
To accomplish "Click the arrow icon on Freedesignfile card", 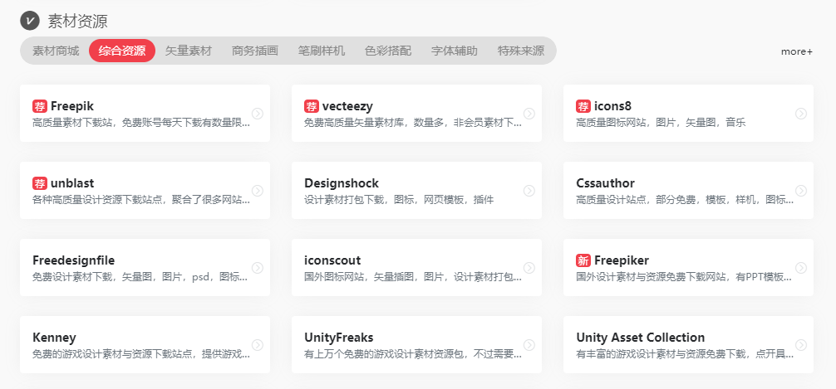I will (258, 268).
